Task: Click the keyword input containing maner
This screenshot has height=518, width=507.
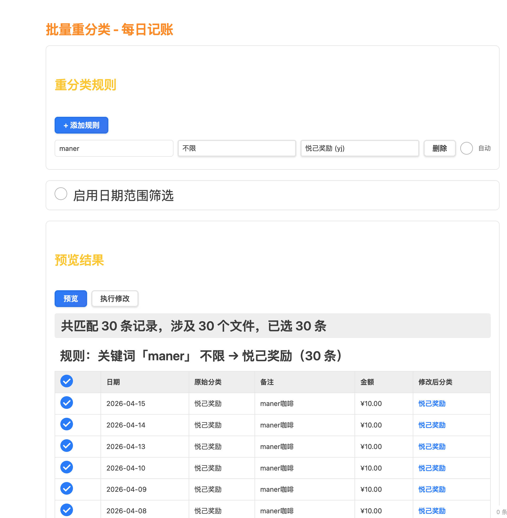Action: pyautogui.click(x=114, y=148)
